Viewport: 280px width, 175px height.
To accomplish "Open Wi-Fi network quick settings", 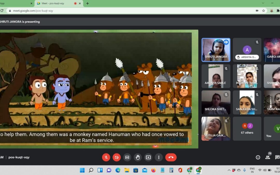I will [260, 170].
